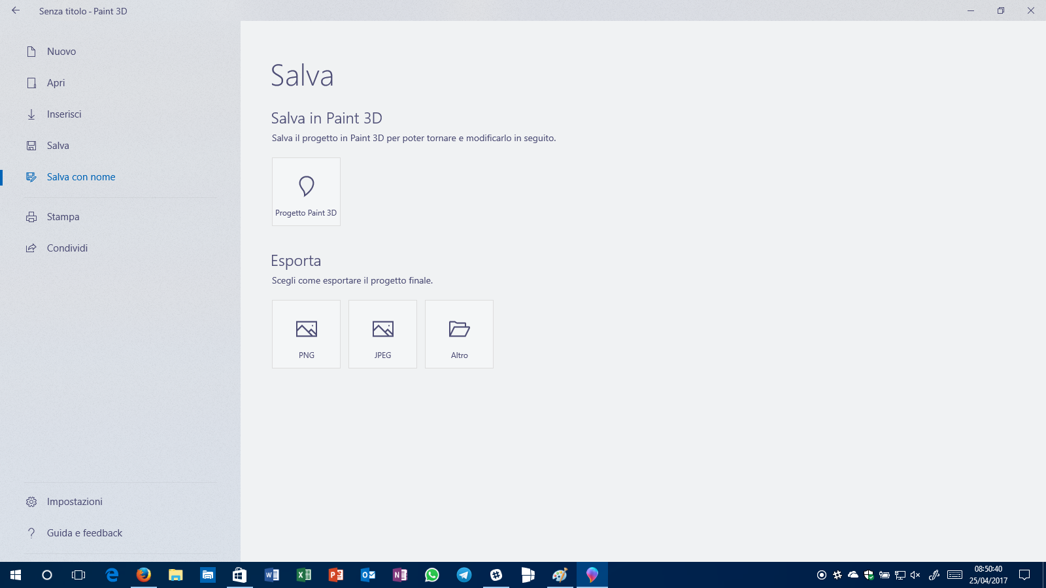Open the blue file manager taskbar app
The image size is (1046, 588).
coord(208,575)
